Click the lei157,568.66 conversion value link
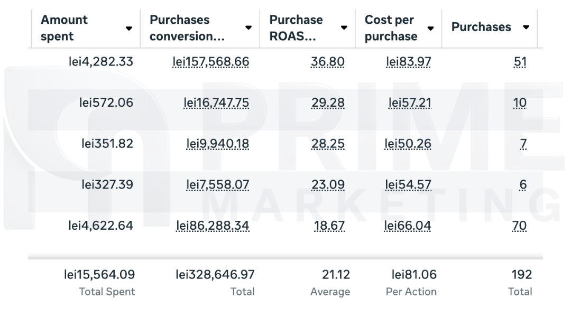This screenshot has height=317, width=571. [211, 62]
